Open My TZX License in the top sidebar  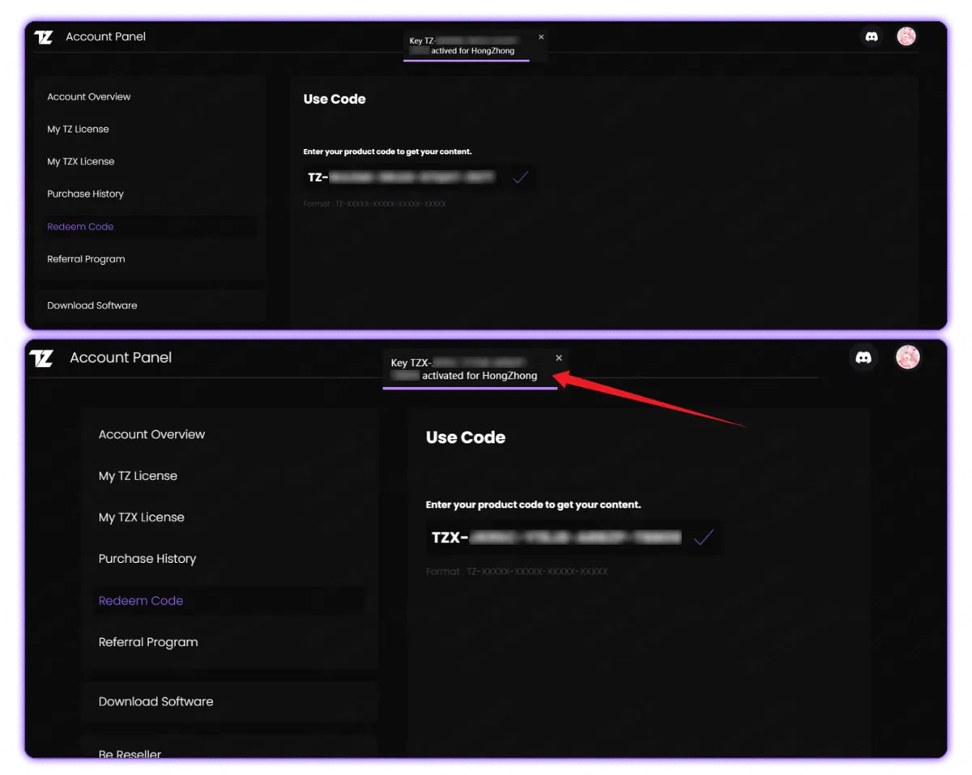click(81, 162)
